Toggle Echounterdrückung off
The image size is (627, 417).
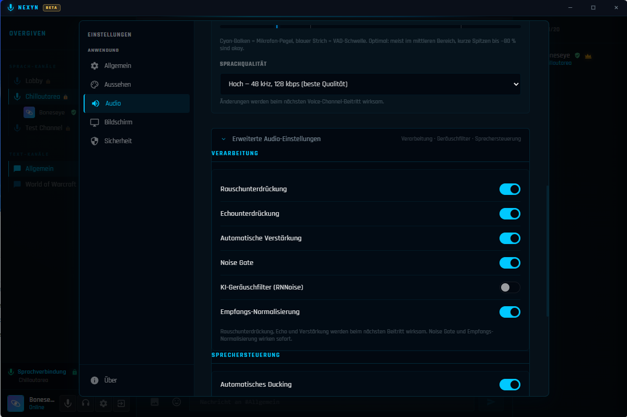click(x=510, y=214)
